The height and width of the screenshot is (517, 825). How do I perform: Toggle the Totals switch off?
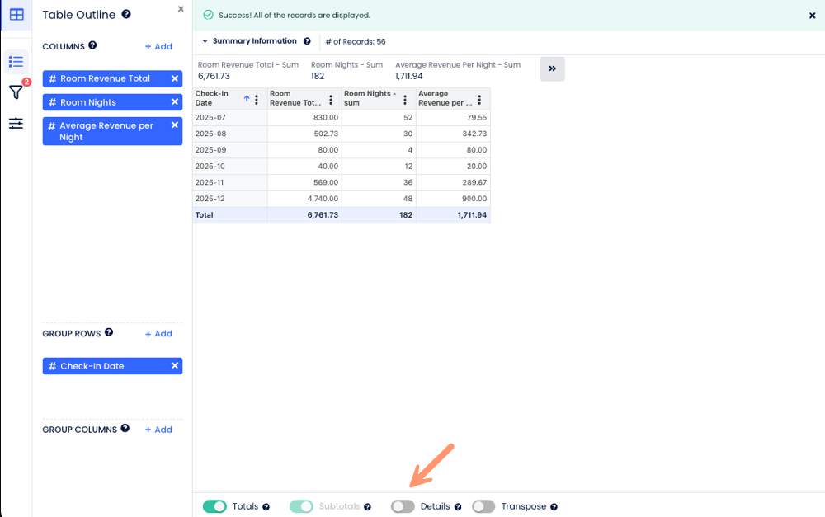(x=214, y=506)
